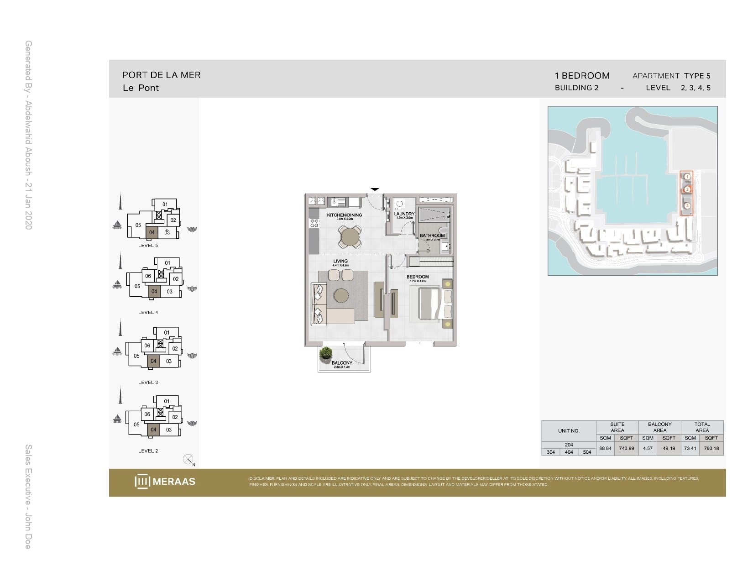Click highlighted unit 04 on Level 4 plan
753x582 pixels.
[154, 291]
